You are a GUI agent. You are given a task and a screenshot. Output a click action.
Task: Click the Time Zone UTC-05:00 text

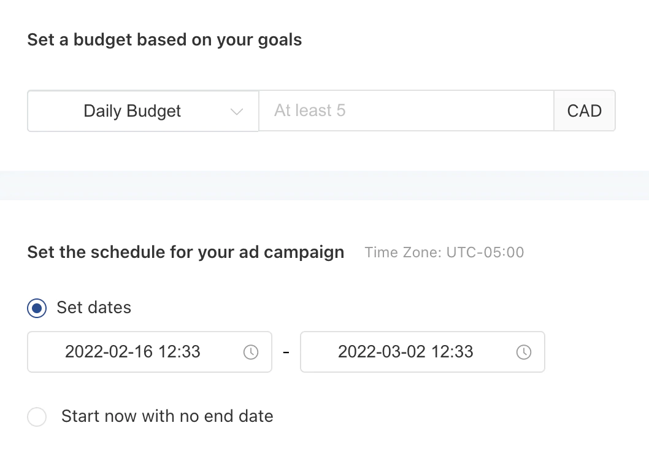[x=444, y=252]
